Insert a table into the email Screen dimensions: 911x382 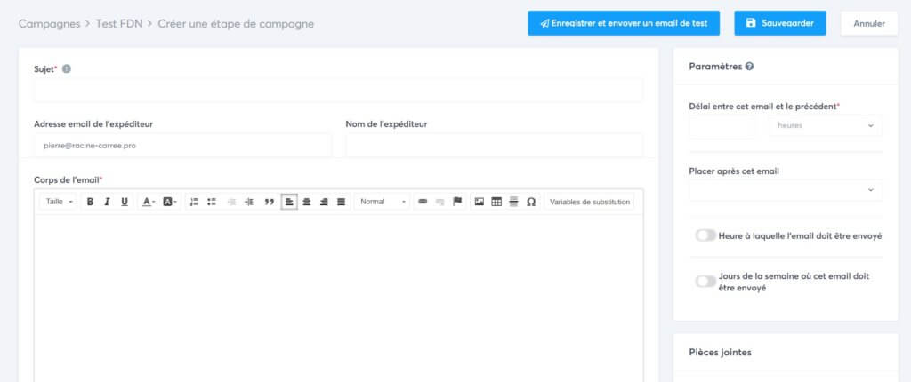click(x=496, y=202)
